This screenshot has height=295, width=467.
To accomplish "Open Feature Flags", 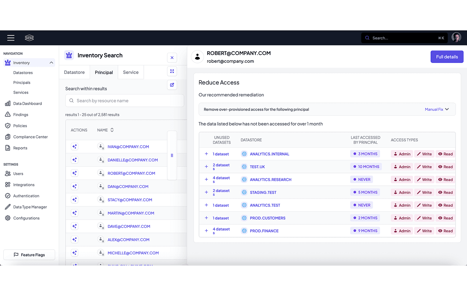I will click(29, 254).
